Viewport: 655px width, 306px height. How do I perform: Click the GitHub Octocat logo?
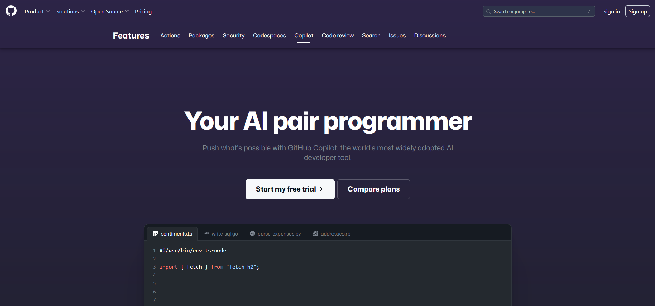pyautogui.click(x=11, y=11)
